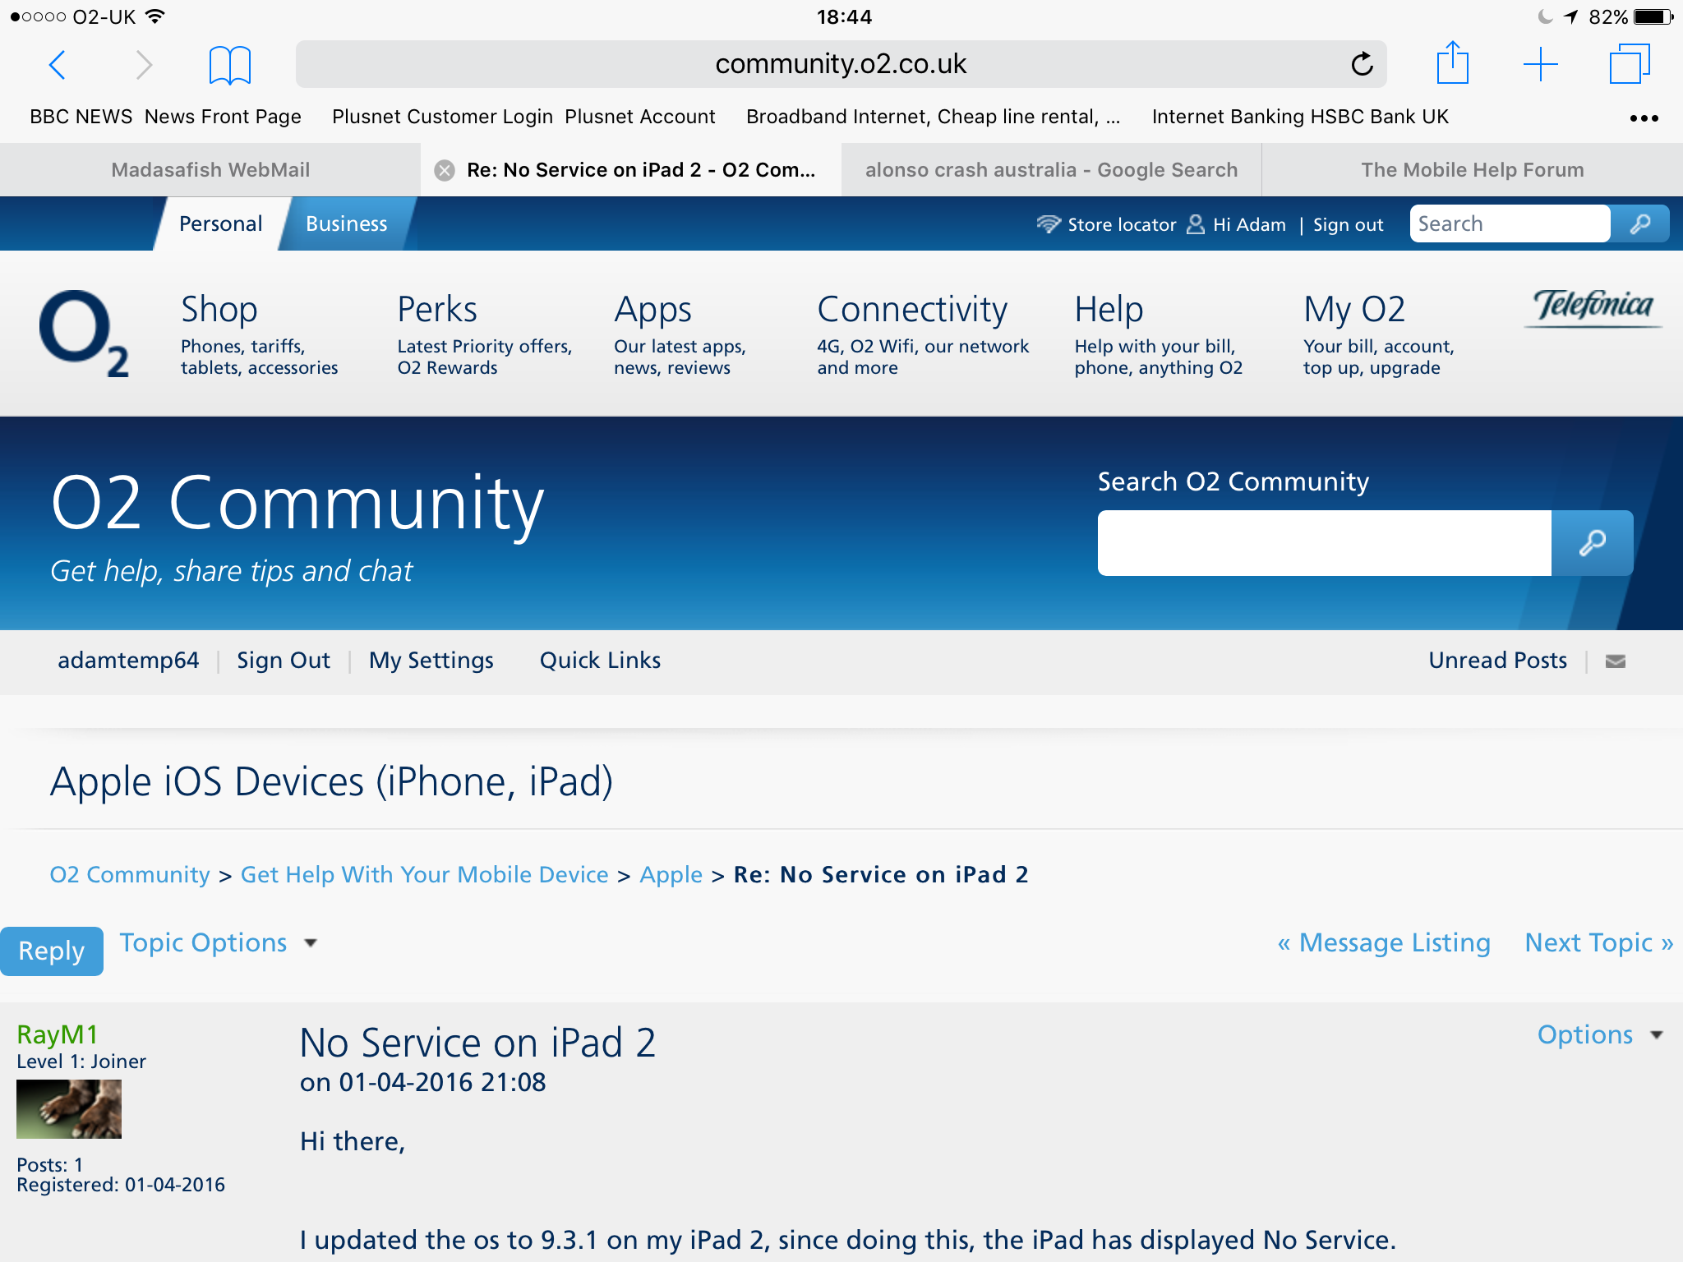Click the Store locator wifi icon
1683x1262 pixels.
pyautogui.click(x=1049, y=224)
